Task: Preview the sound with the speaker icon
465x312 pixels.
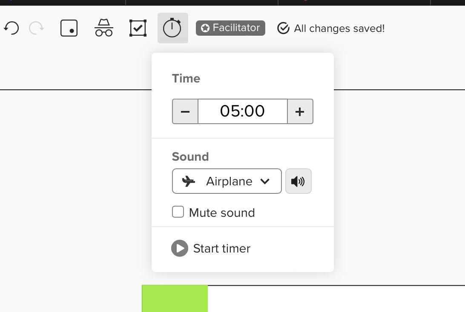Action: click(x=298, y=182)
